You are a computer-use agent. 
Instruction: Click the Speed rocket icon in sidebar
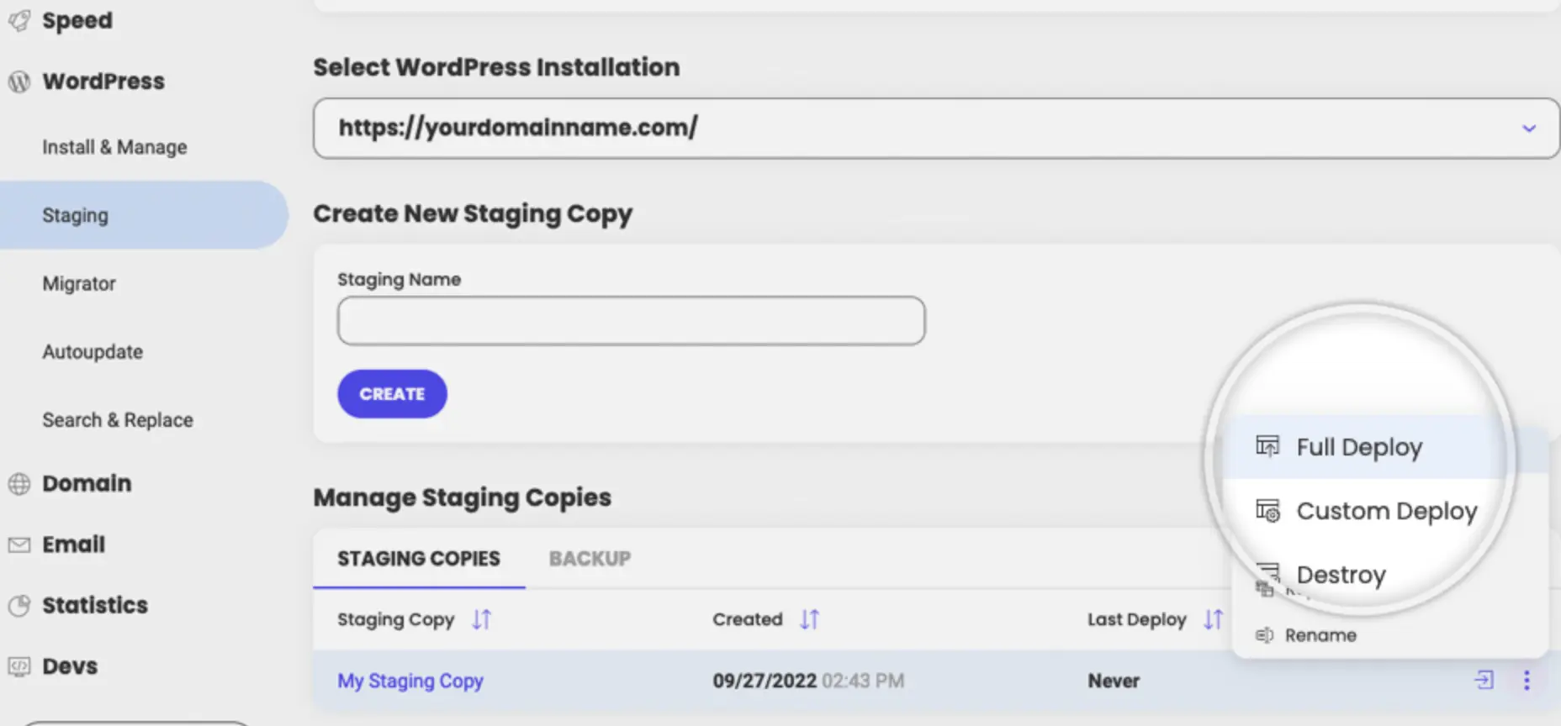point(19,20)
